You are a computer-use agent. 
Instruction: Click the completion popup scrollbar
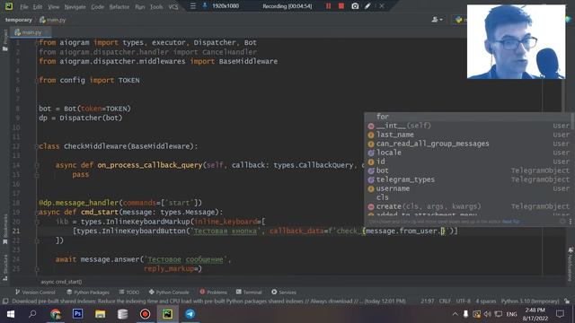572,121
